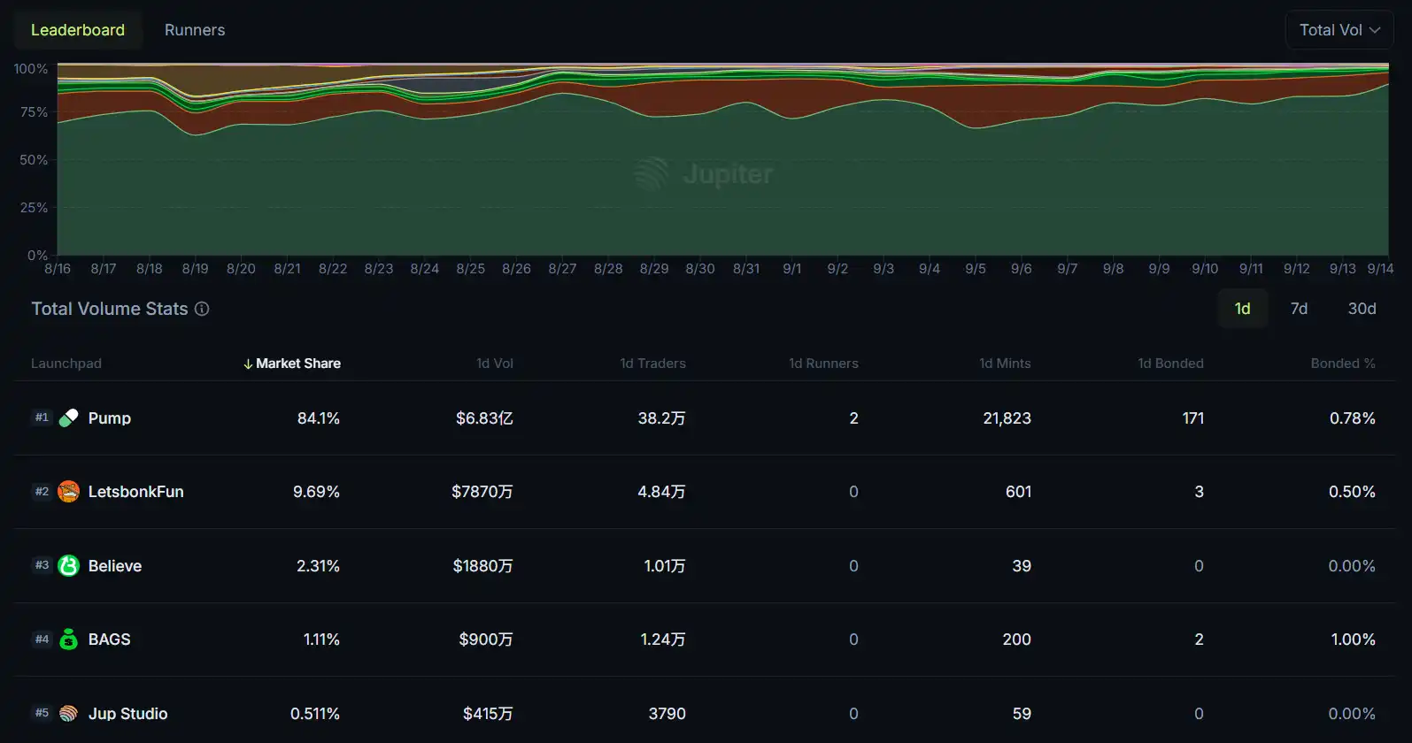
Task: Click the Pump pill logo icon
Action: pos(68,418)
